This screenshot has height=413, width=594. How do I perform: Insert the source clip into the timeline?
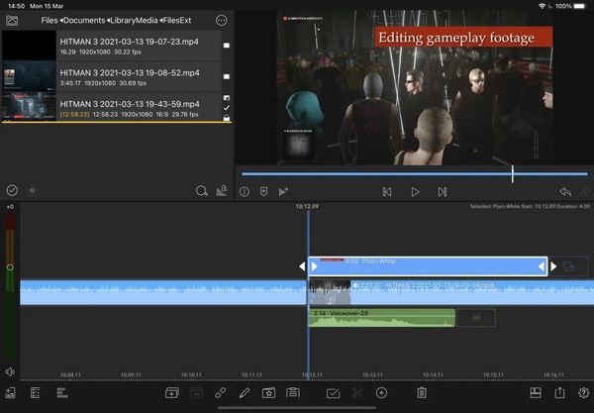283,192
